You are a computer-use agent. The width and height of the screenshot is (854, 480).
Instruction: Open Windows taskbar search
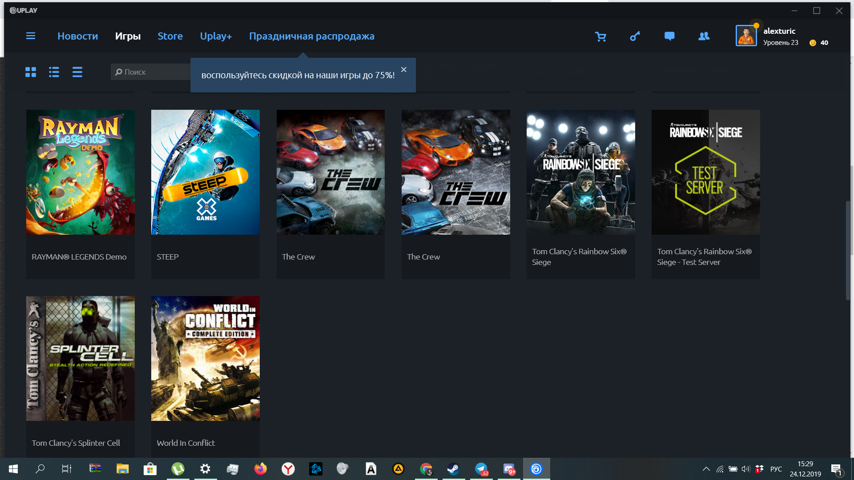coord(40,469)
